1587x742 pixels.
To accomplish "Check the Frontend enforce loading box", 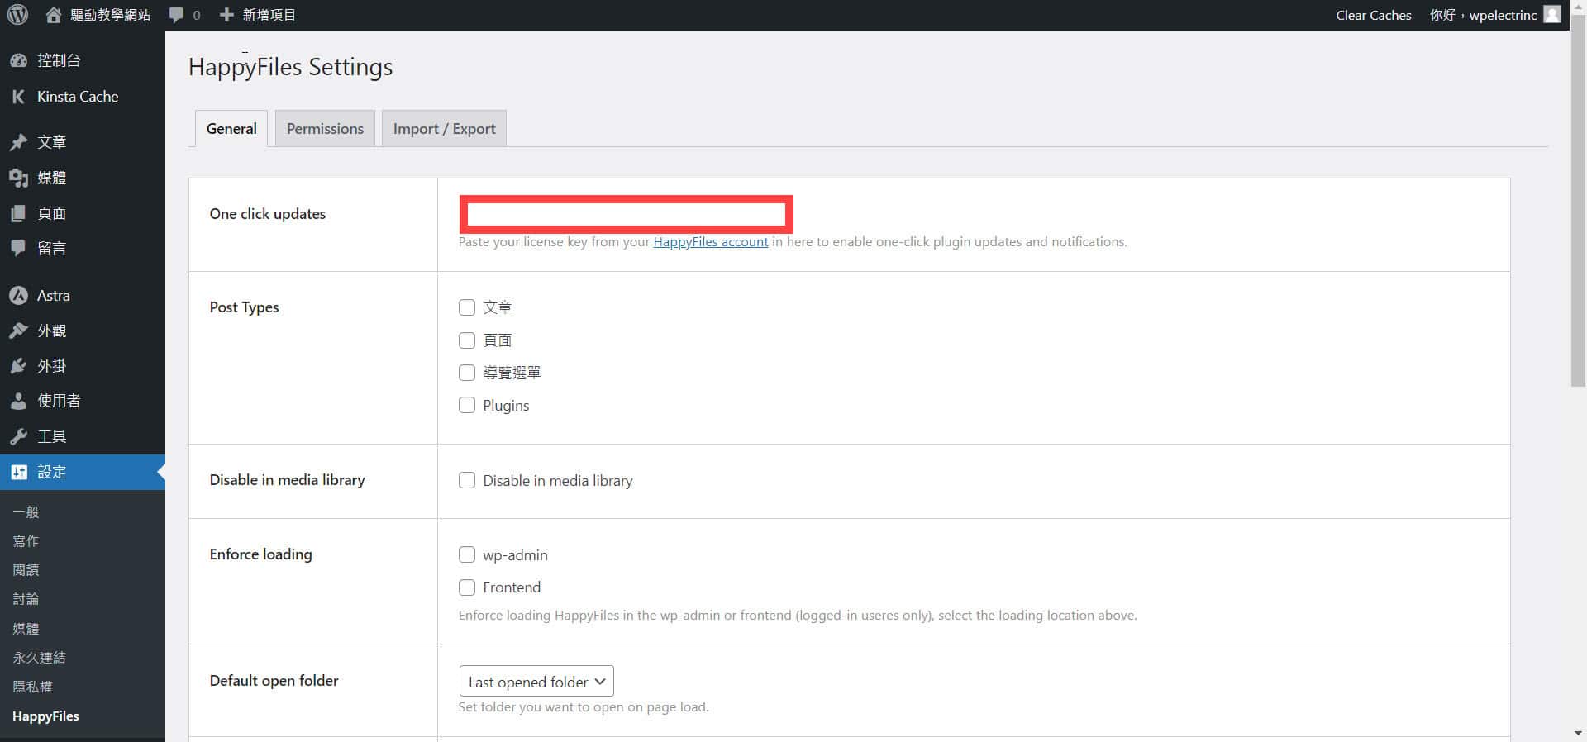I will click(x=467, y=587).
